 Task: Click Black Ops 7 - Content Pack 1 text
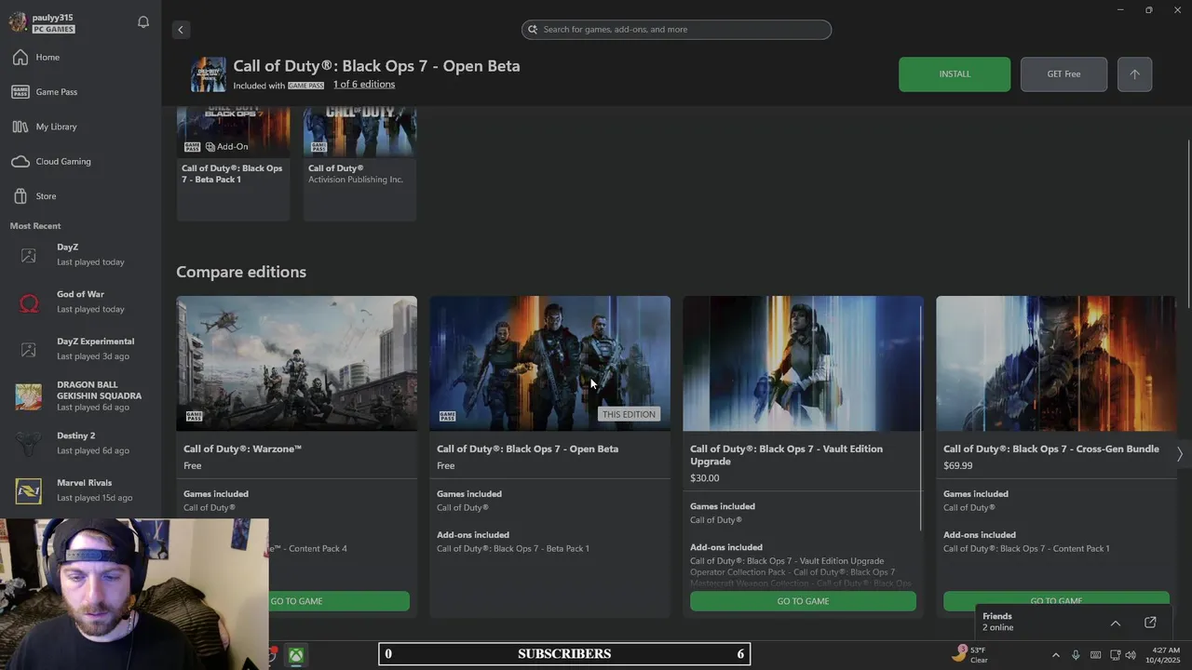click(x=1026, y=549)
